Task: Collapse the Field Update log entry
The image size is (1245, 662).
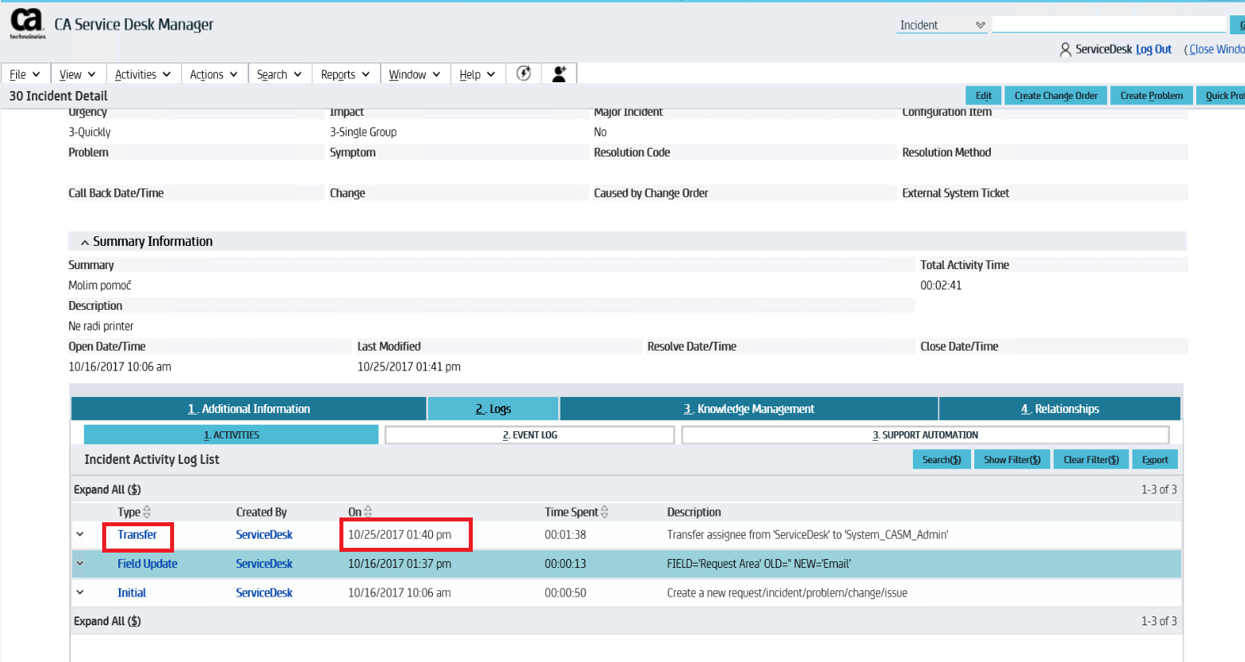Action: (x=79, y=563)
